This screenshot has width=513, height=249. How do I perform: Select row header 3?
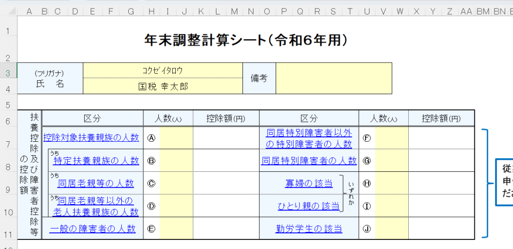pyautogui.click(x=8, y=74)
